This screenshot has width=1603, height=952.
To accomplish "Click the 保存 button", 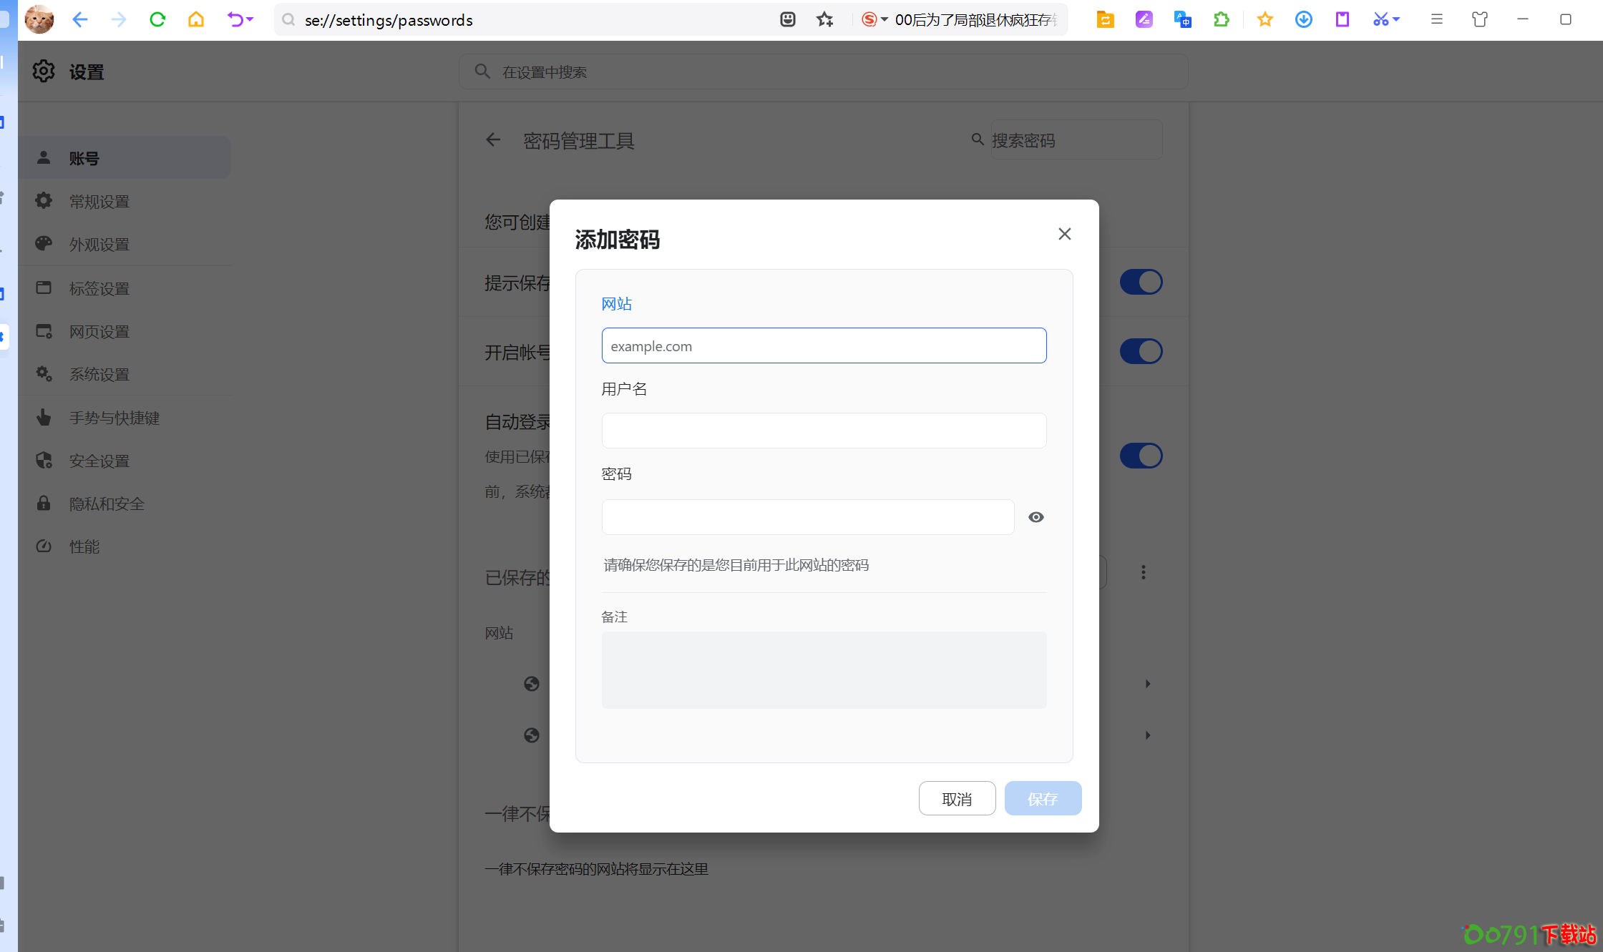I will pos(1042,799).
